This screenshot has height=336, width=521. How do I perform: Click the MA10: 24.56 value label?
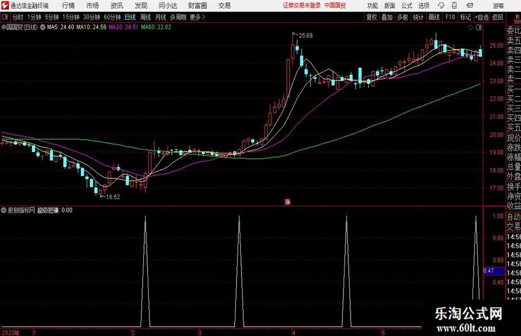pos(92,27)
